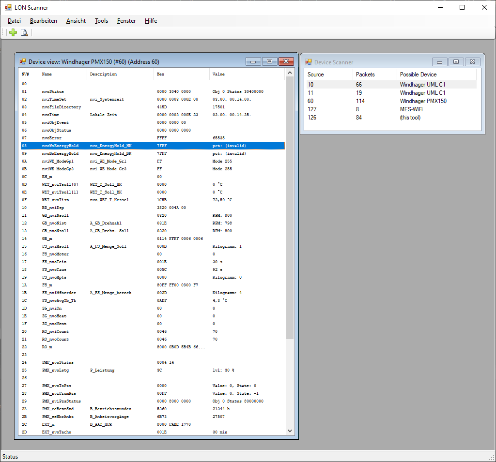
Task: Select the nviWE_ModeGp1 row
Action: 153,161
